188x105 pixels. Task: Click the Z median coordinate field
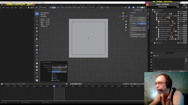pyautogui.click(x=138, y=21)
